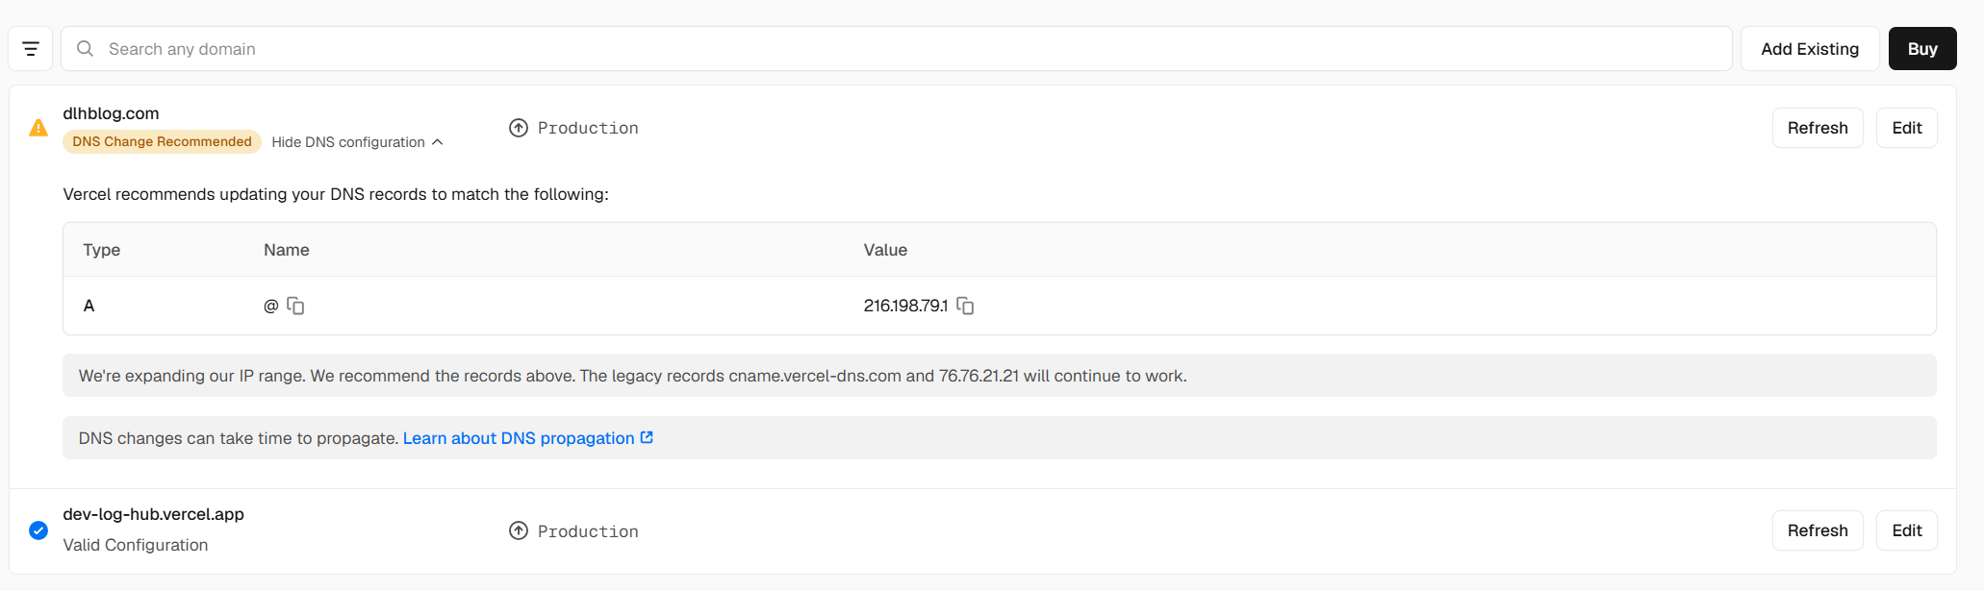Image resolution: width=1984 pixels, height=591 pixels.
Task: Open the filter icon beside search
Action: [31, 49]
